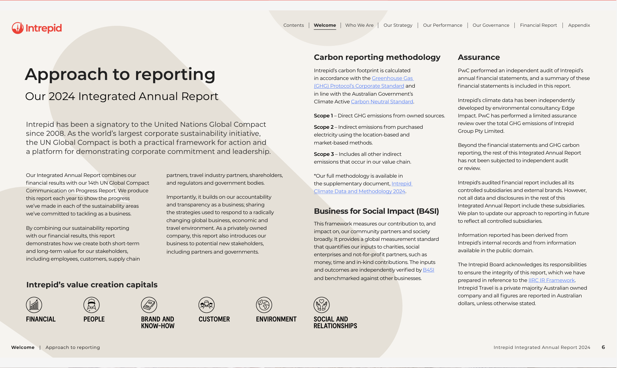Navigate to Our Governance tab
Image resolution: width=617 pixels, height=368 pixels.
coord(491,25)
